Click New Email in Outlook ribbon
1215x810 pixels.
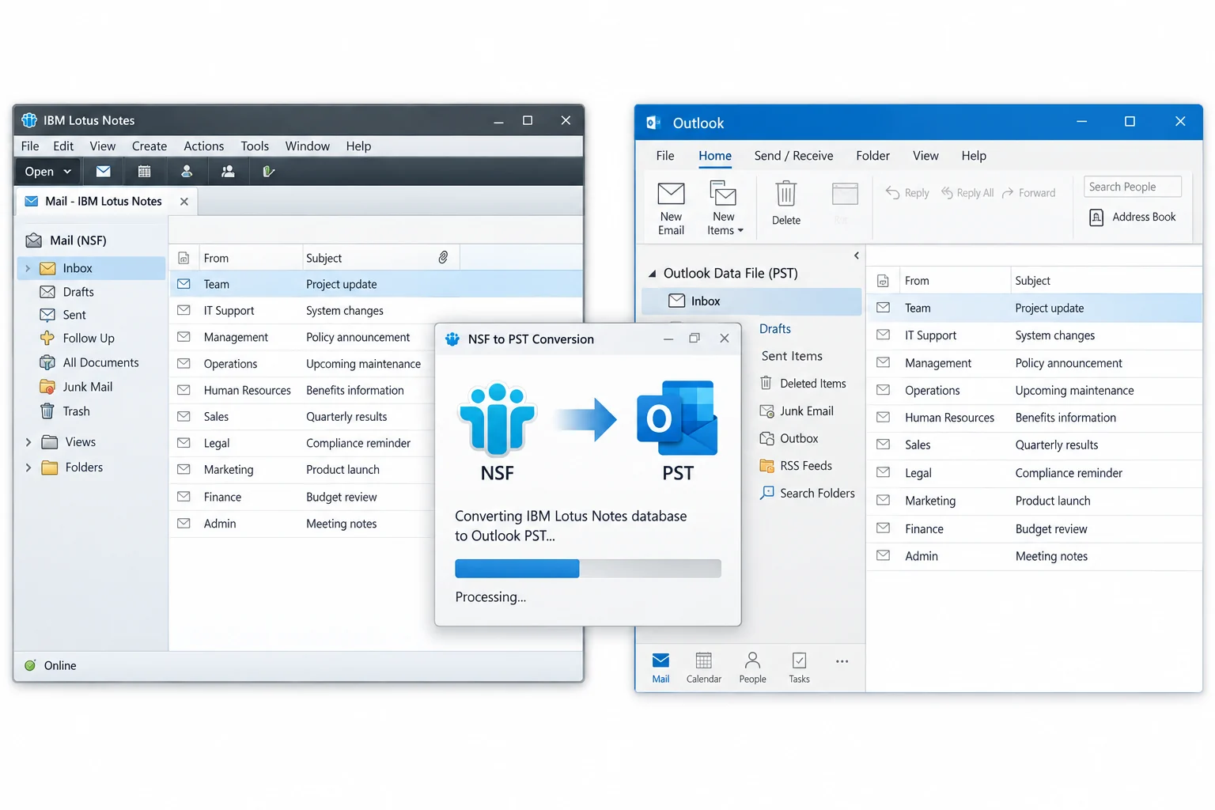point(671,208)
